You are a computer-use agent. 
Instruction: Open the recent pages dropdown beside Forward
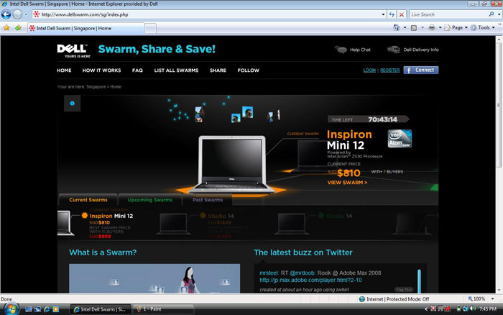tap(26, 14)
